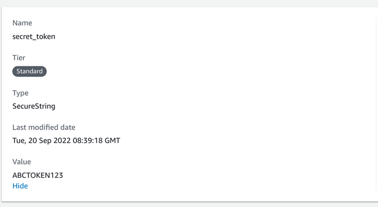This screenshot has height=207, width=378.
Task: Click the Name field label
Action: coord(22,23)
